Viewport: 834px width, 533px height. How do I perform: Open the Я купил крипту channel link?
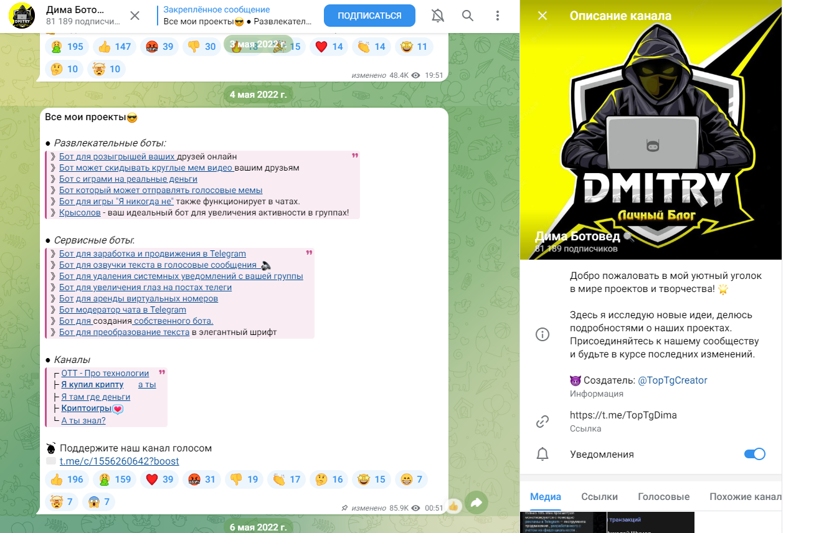92,384
